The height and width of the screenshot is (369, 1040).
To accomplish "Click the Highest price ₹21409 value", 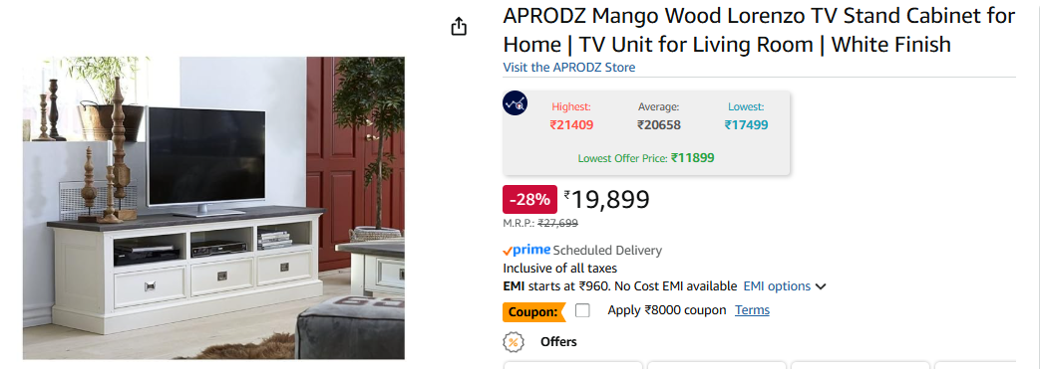I will (571, 124).
